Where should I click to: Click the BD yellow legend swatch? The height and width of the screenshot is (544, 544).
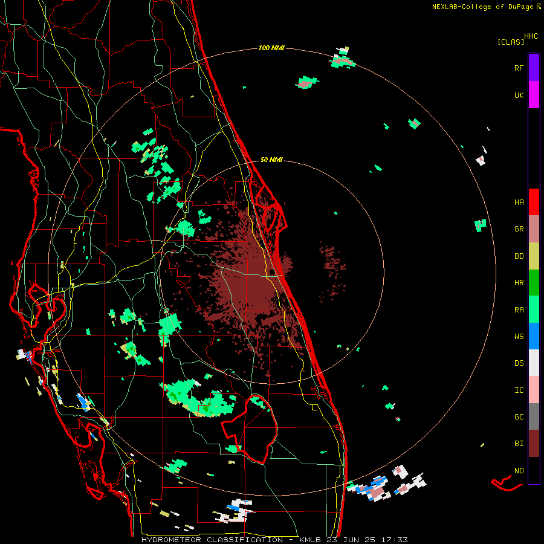tap(534, 256)
